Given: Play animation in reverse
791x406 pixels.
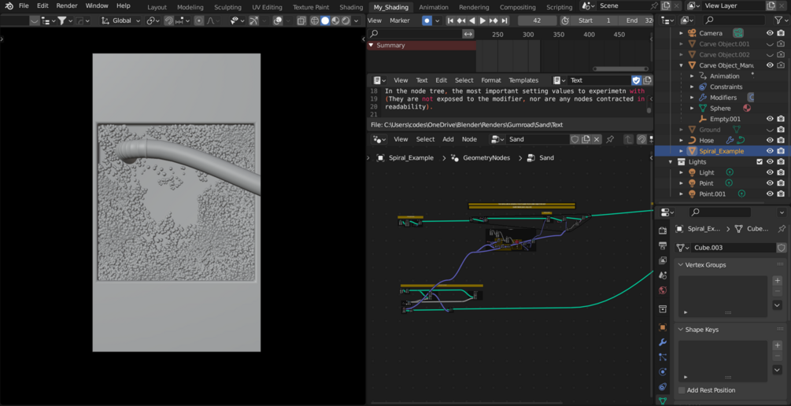Looking at the screenshot, I should (x=472, y=20).
